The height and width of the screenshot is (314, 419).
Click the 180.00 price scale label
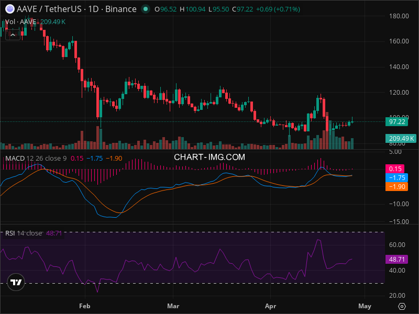coord(399,16)
